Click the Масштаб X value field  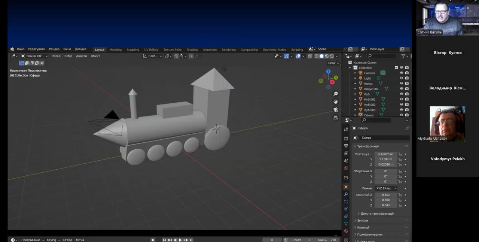click(x=385, y=195)
